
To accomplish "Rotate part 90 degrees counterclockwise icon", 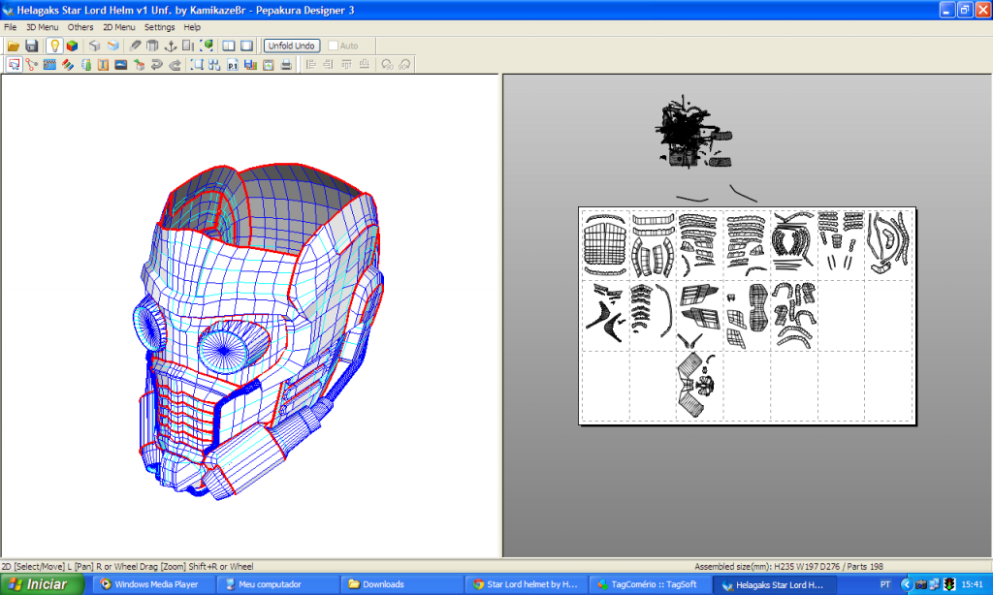I will [387, 65].
